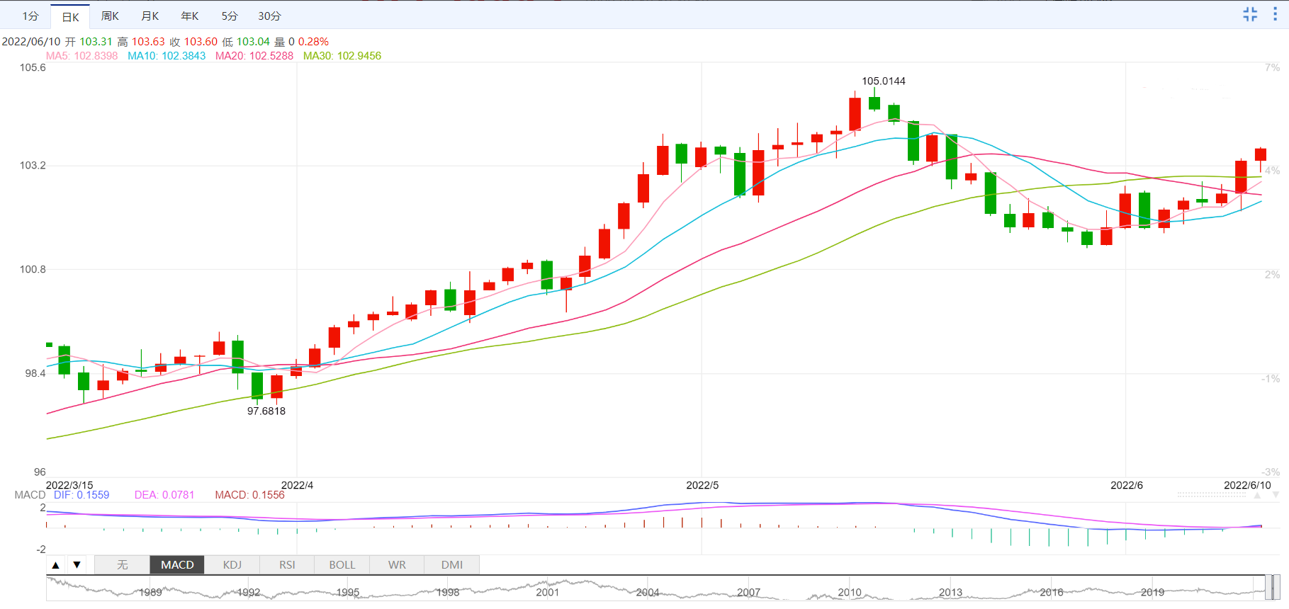
Task: Click the 7% right-axis percentage label
Action: (x=1273, y=68)
